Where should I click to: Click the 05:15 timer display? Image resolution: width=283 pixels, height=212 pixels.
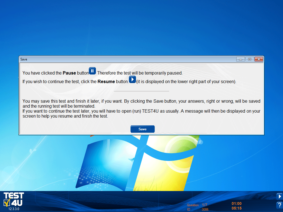(237, 208)
